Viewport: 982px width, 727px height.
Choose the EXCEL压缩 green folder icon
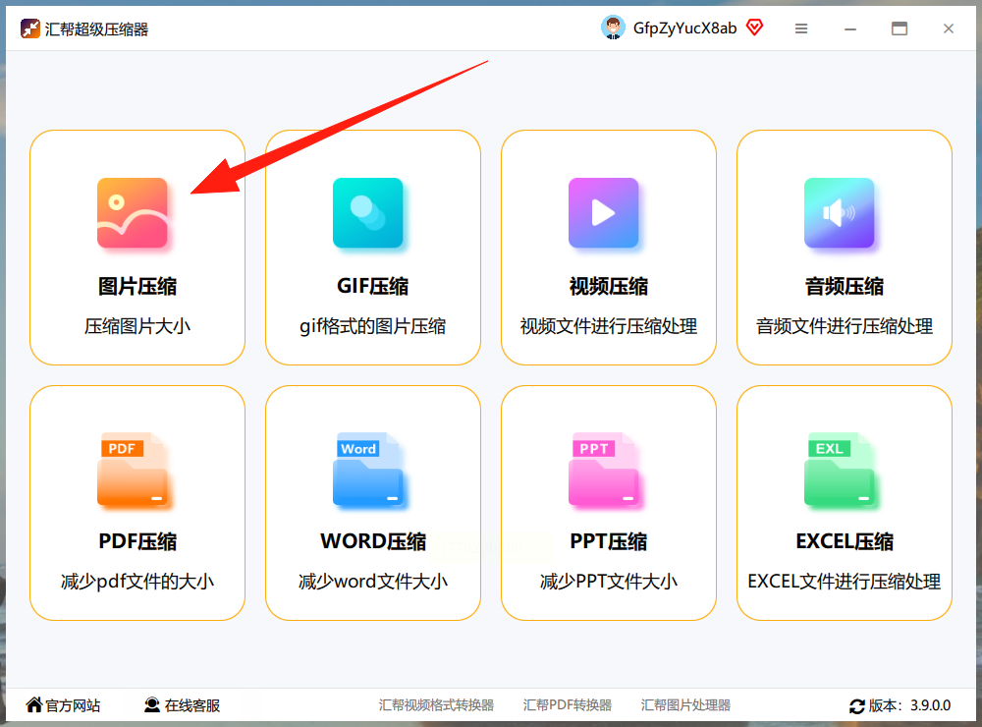(840, 469)
